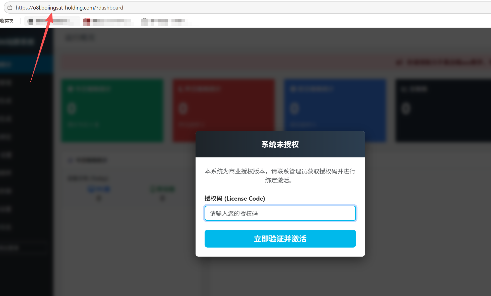The image size is (491, 296).
Task: Click the icon in the dark stat card header
Action: [x=404, y=89]
